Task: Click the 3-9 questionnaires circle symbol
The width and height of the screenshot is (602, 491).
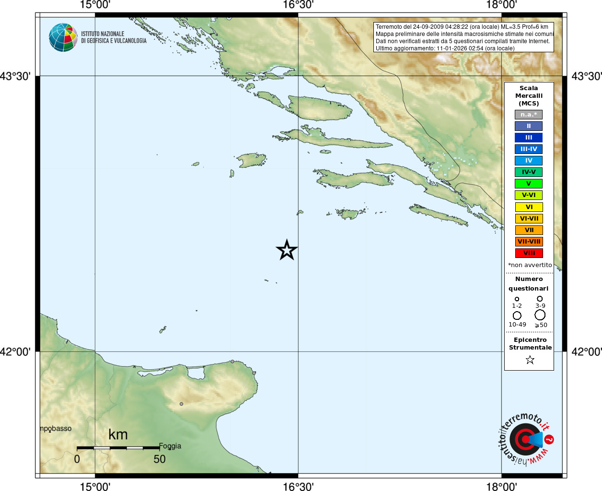Action: 540,299
